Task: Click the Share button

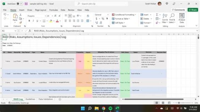Action: pyautogui.click(x=192, y=10)
